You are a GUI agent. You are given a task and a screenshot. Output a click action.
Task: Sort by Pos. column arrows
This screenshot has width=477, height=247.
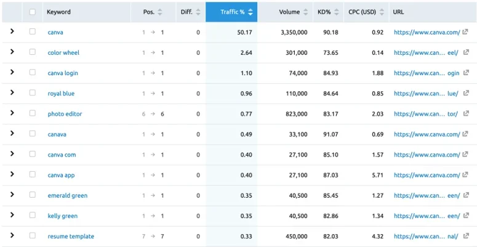(x=160, y=12)
